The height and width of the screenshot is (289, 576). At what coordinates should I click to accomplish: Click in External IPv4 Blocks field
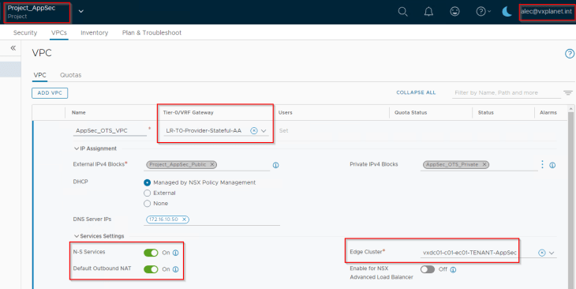pos(207,165)
